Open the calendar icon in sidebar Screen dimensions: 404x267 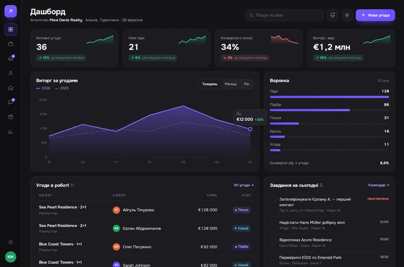[x=11, y=117]
